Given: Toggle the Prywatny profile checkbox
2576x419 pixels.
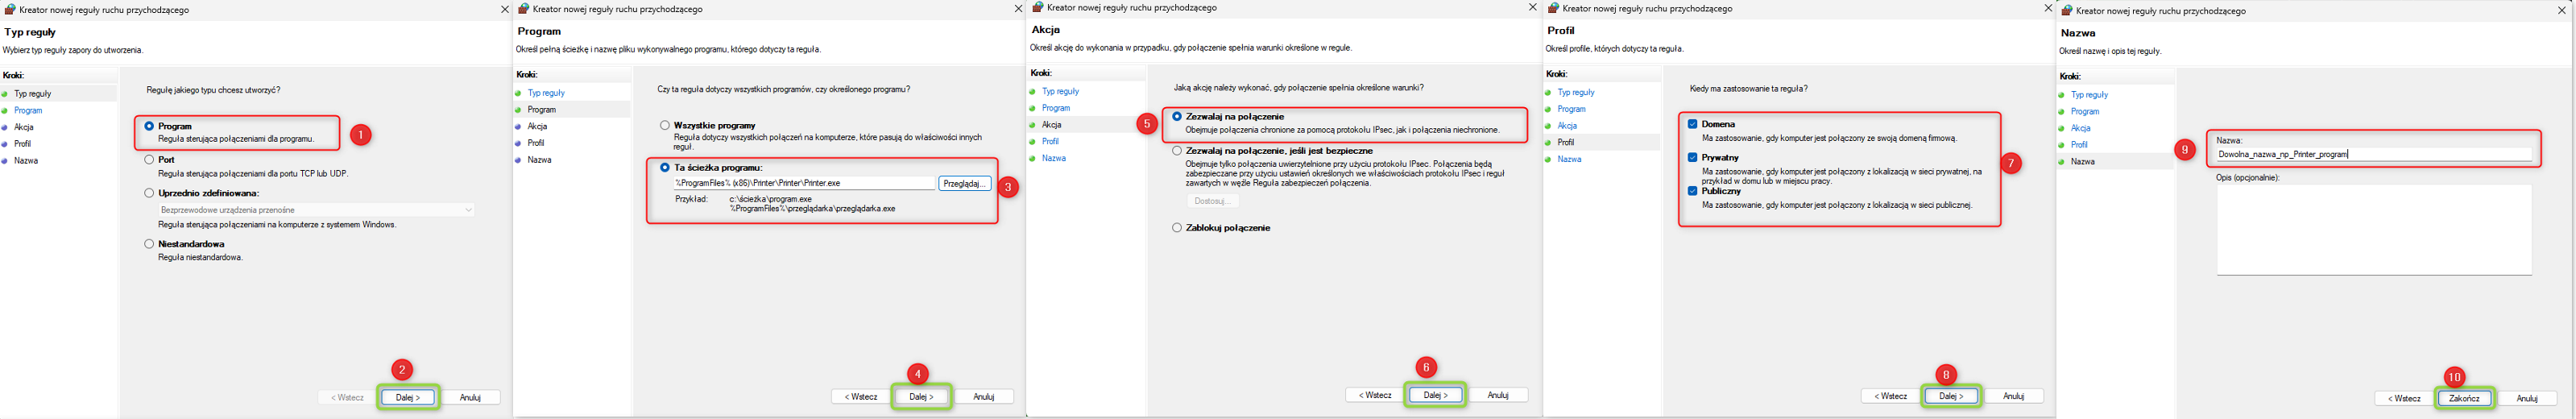Looking at the screenshot, I should (x=1693, y=157).
